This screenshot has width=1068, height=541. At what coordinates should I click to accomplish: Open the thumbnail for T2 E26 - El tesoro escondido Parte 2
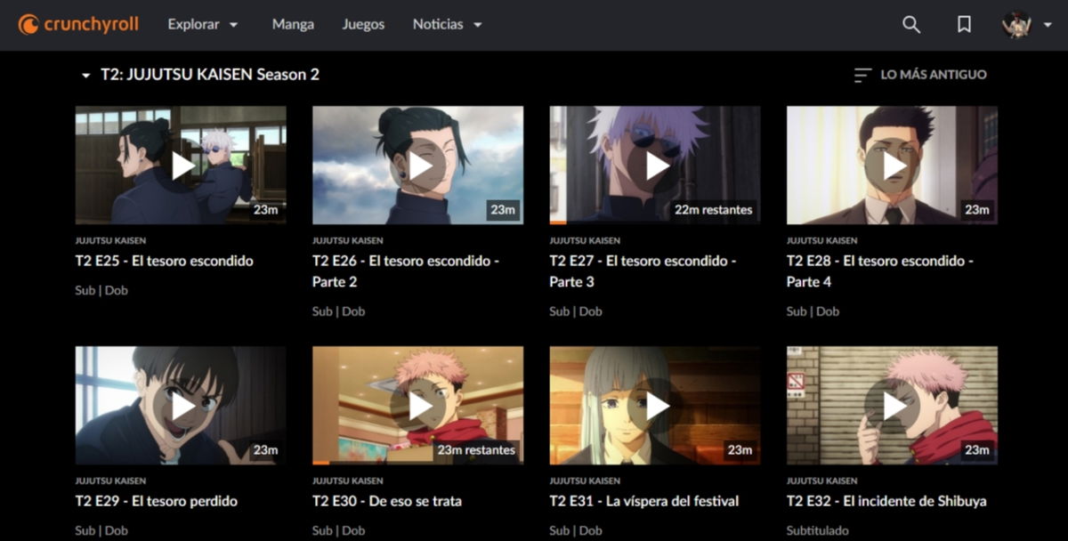(x=417, y=164)
